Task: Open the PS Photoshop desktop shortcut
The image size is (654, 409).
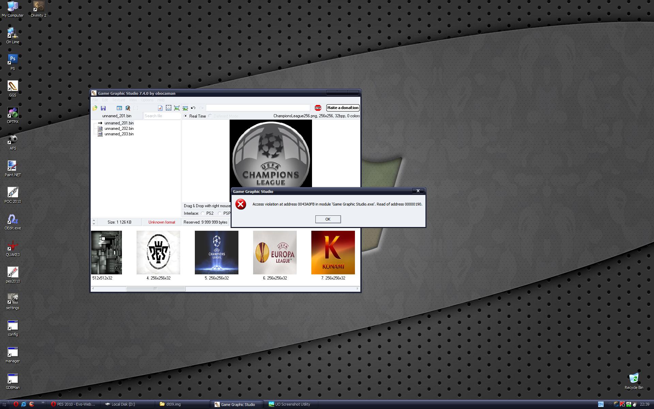Action: tap(13, 62)
